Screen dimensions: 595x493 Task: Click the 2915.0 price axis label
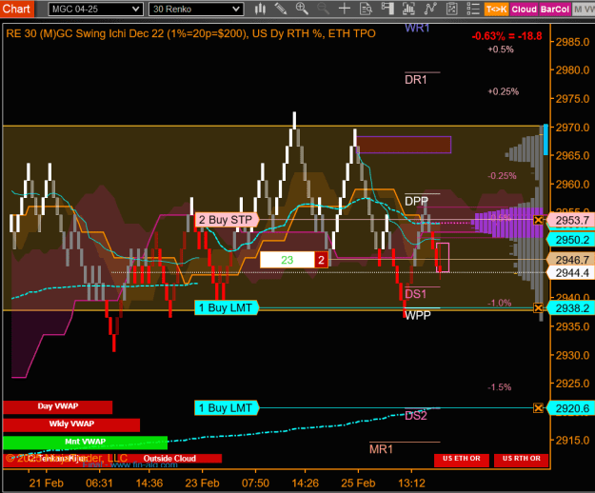pyautogui.click(x=572, y=441)
